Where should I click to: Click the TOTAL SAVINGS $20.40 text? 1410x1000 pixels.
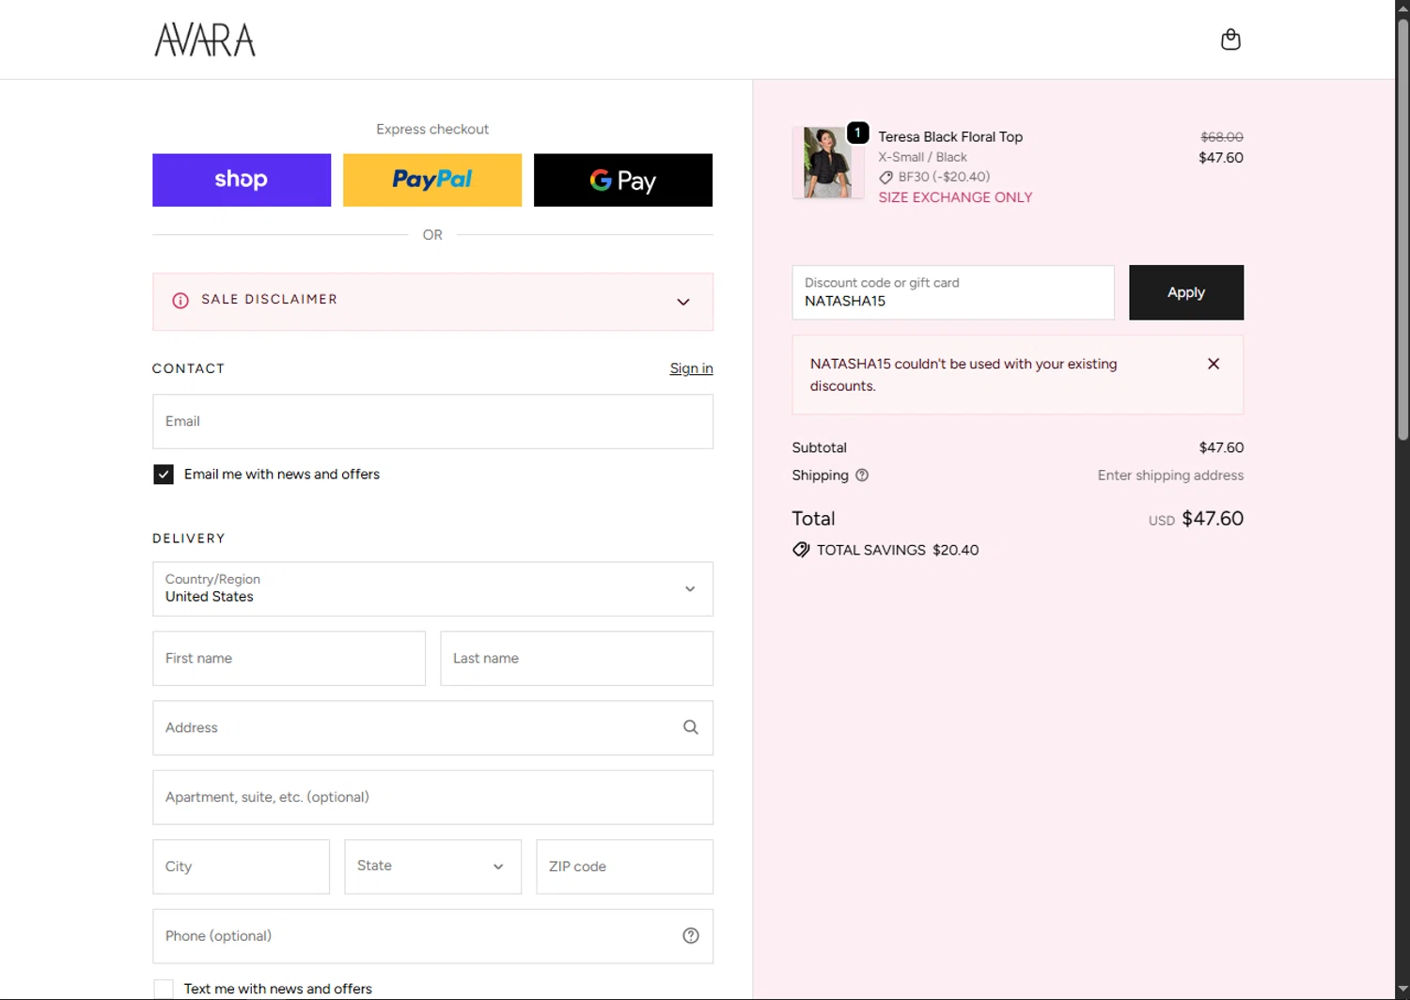898,550
